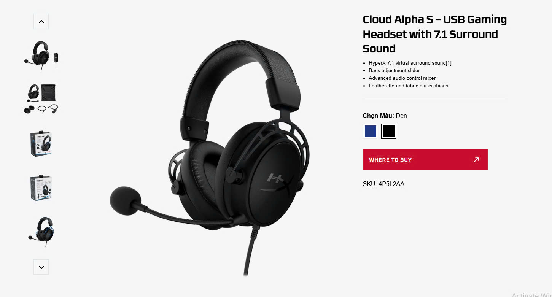Open thumbnail showing accessories and carry bag
The width and height of the screenshot is (552, 297).
(41, 99)
